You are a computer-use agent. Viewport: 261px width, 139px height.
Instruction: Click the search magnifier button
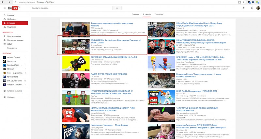point(117,8)
